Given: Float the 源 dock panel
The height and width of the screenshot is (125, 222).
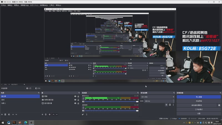Looking at the screenshot, I should (79, 93).
